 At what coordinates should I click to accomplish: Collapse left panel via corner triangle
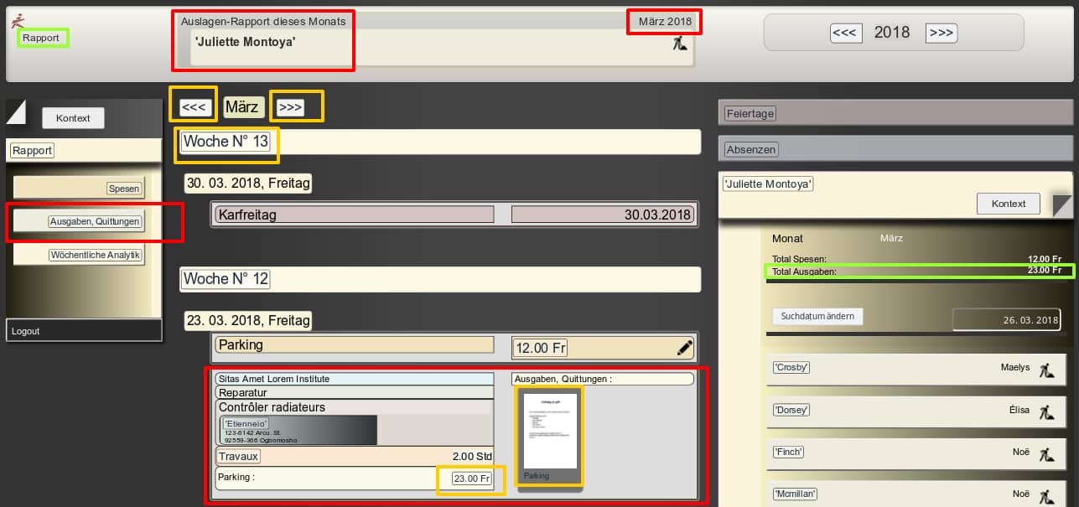click(x=16, y=111)
